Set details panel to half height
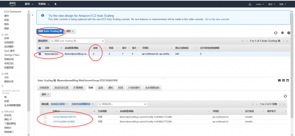 click(283, 81)
